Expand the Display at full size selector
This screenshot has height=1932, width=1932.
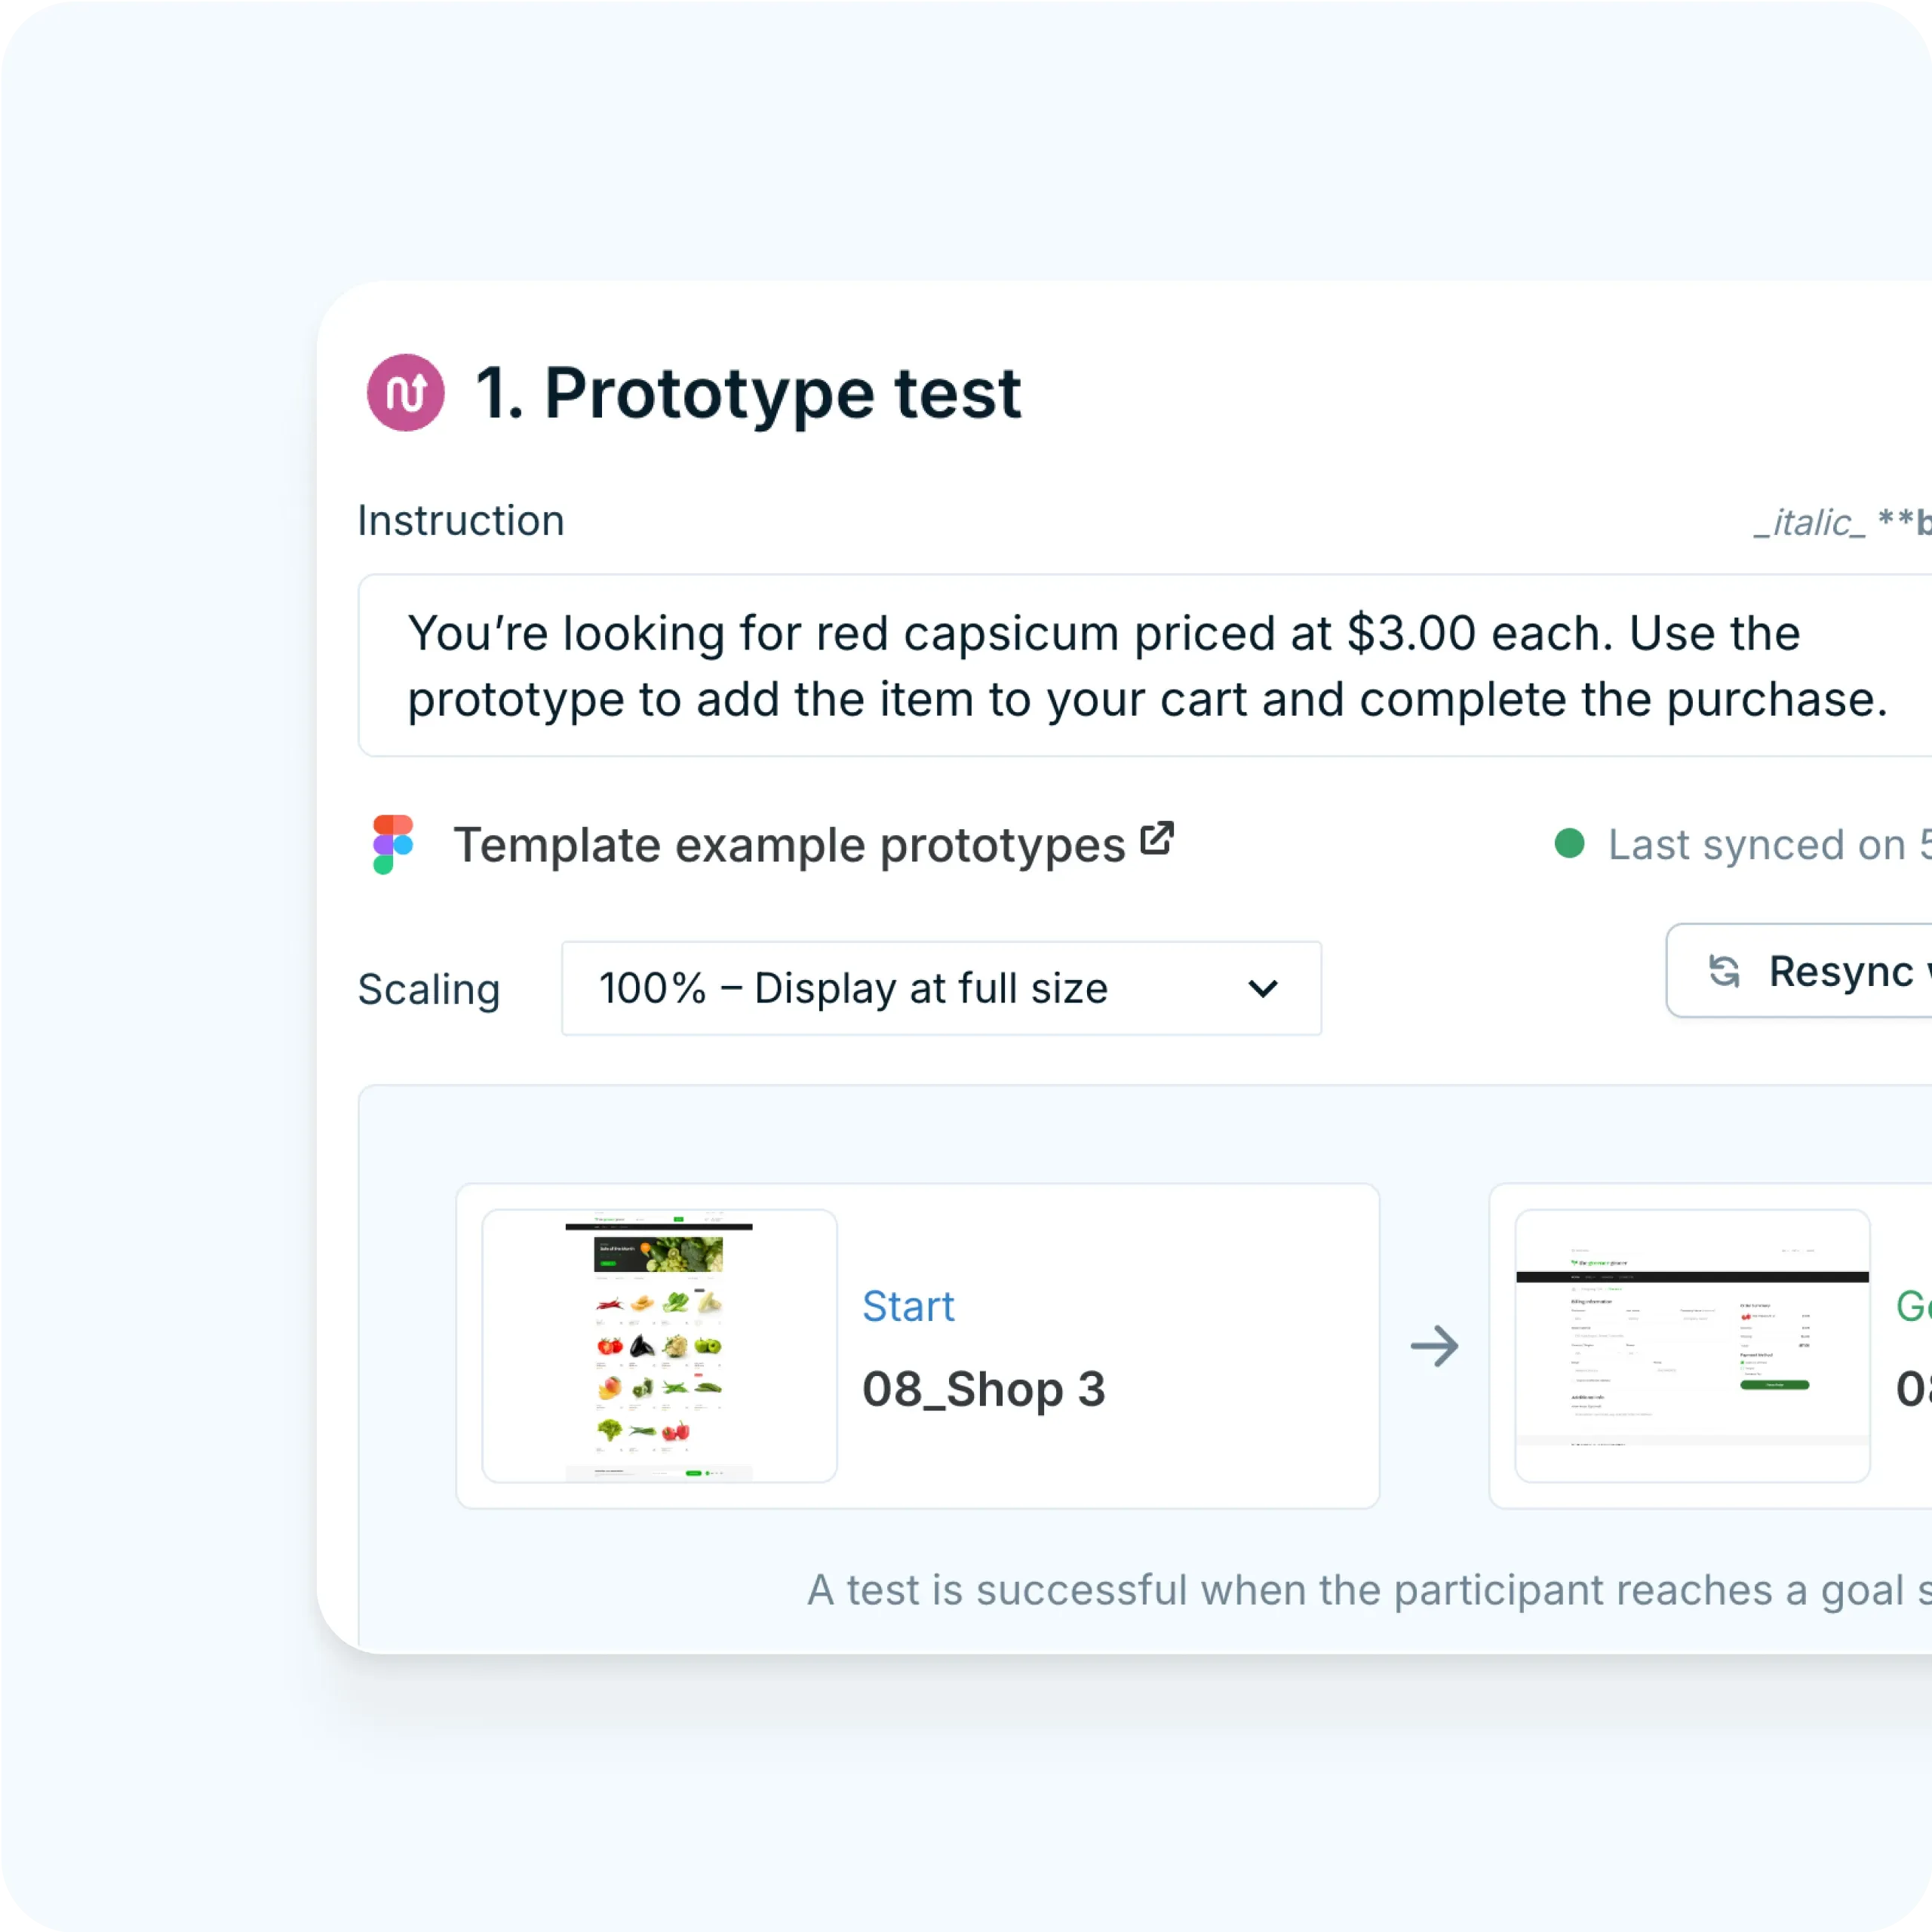click(x=941, y=988)
